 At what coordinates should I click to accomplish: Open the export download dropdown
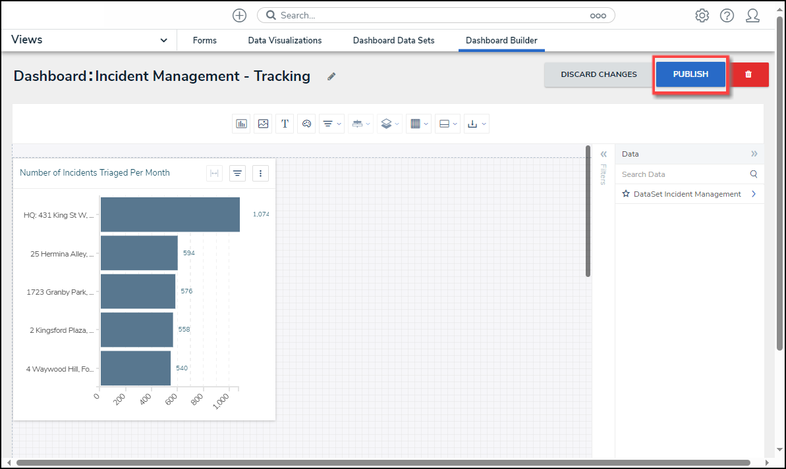(x=476, y=124)
